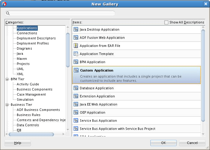Click the JDeveloper logo in title bar
The width and height of the screenshot is (210, 150).
pyautogui.click(x=4, y=4)
